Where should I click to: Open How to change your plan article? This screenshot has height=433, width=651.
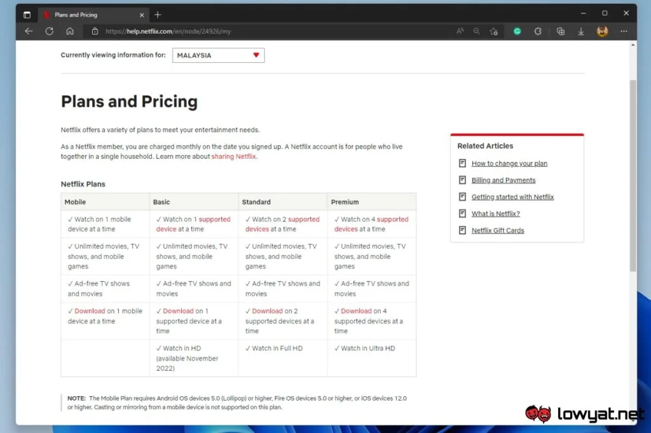[509, 163]
